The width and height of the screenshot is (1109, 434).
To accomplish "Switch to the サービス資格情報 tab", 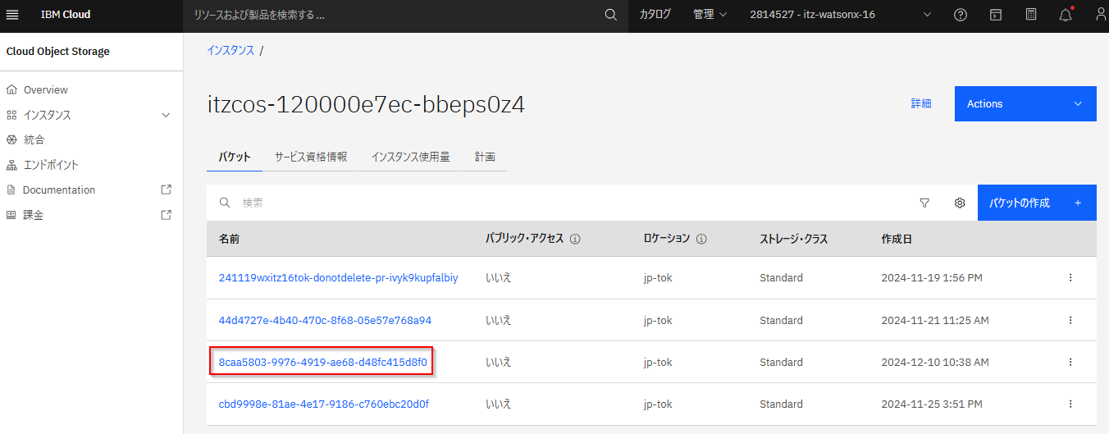I will click(311, 157).
